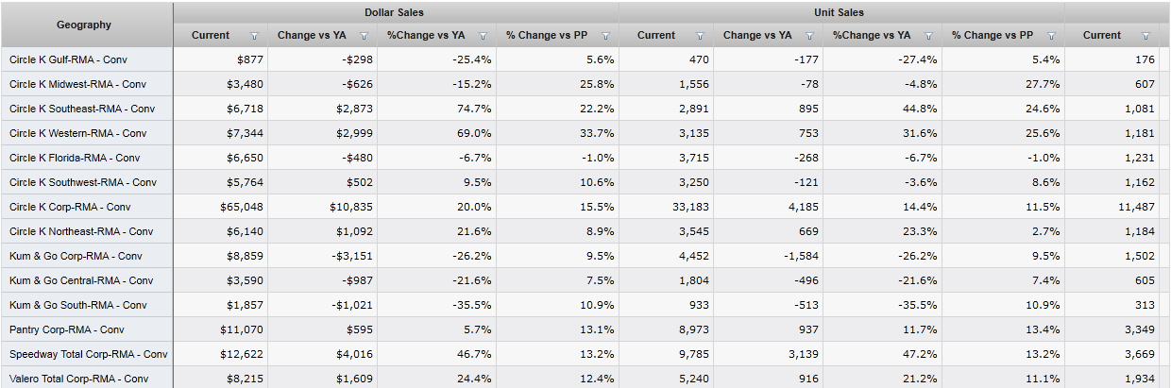Select Pantry Corp-RMA - Conv geography
The width and height of the screenshot is (1171, 388).
click(66, 329)
